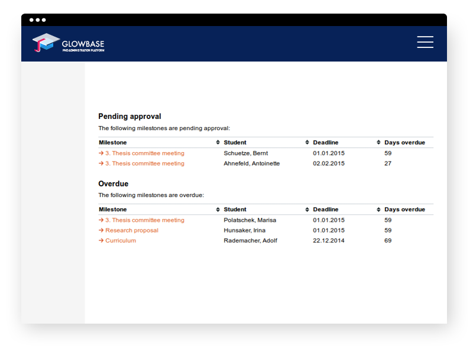Screen dimensions: 473x355
Task: Click deadline 01.01.2015 in Hunsaker row
Action: (329, 230)
